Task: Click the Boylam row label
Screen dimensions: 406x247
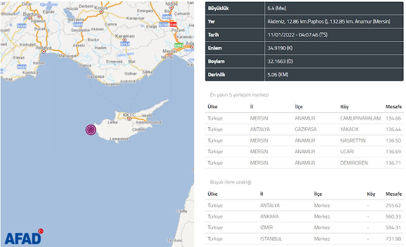Action: [216, 61]
